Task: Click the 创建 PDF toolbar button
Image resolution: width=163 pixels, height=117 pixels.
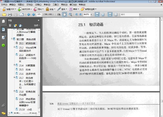Action: click(9, 9)
